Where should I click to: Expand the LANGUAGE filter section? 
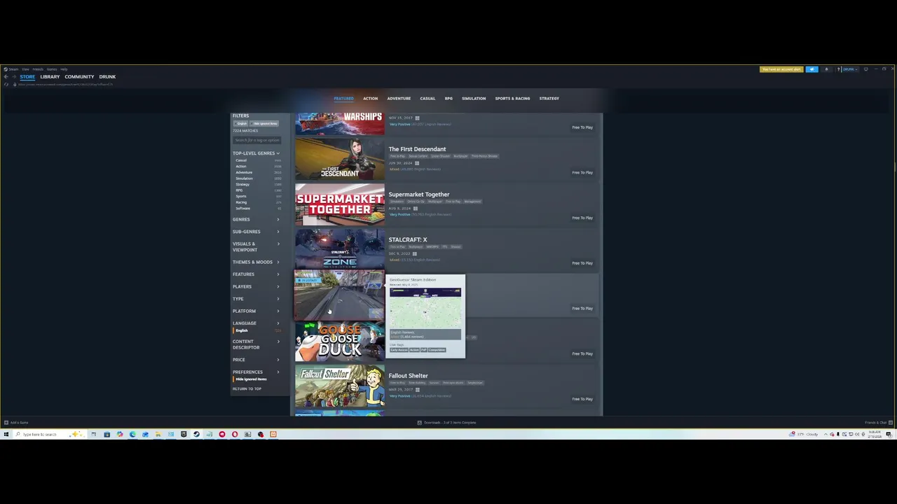(256, 323)
